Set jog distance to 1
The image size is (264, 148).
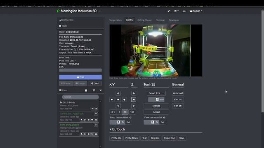pos(119,112)
